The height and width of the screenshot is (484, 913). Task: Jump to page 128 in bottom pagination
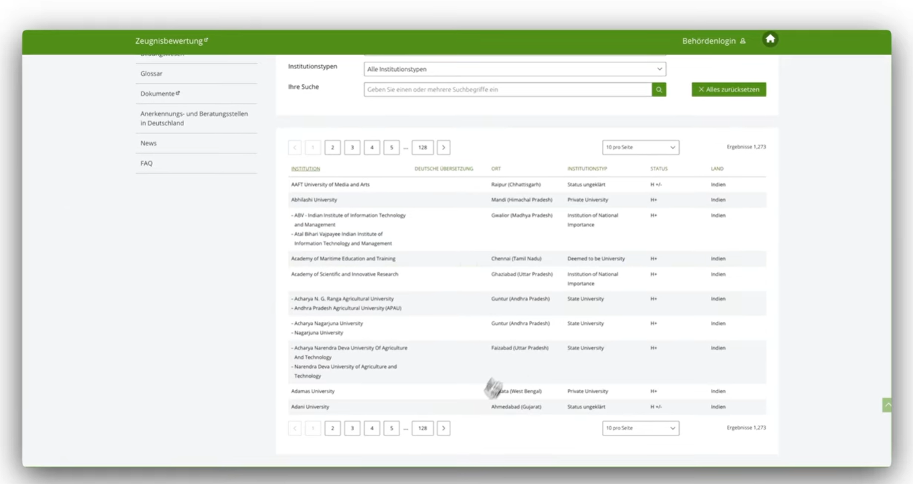tap(423, 428)
